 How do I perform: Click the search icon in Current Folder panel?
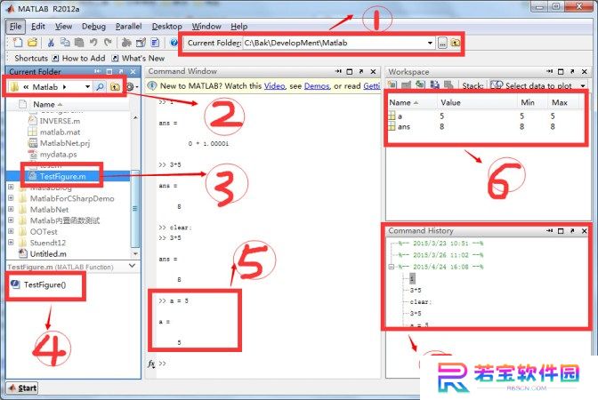click(x=100, y=87)
